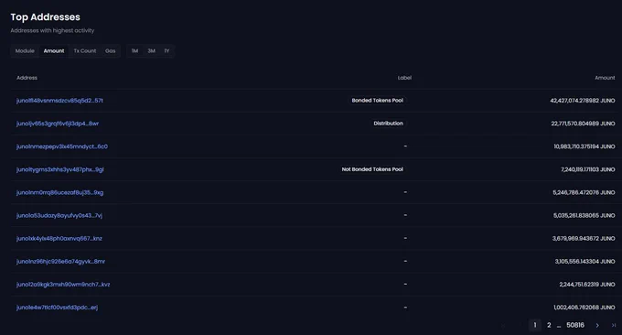Screen dimensions: 622x335
Task: Click the Not Bonded Tokens Pool label
Action: [372, 169]
